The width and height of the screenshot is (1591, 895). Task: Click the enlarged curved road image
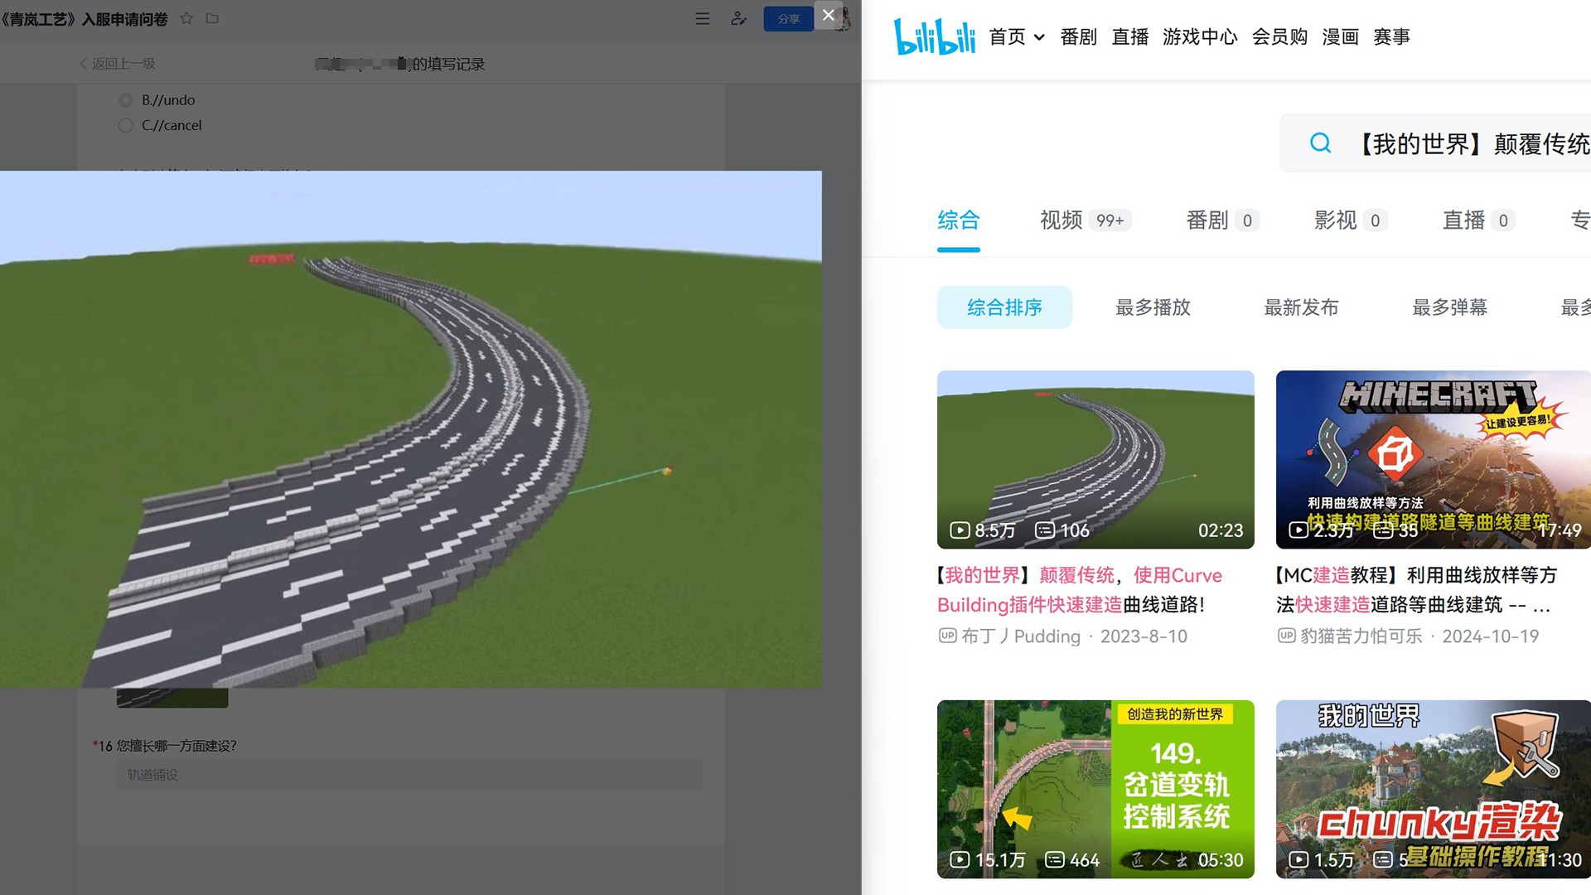[x=411, y=428]
